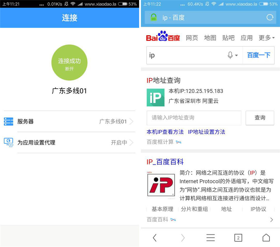The height and width of the screenshot is (247, 280).
Task: Click the page reload icon in browser
Action: tap(270, 17)
